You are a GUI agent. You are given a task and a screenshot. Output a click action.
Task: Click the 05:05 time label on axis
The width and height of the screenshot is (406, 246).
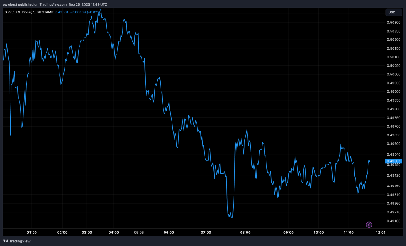click(x=139, y=233)
